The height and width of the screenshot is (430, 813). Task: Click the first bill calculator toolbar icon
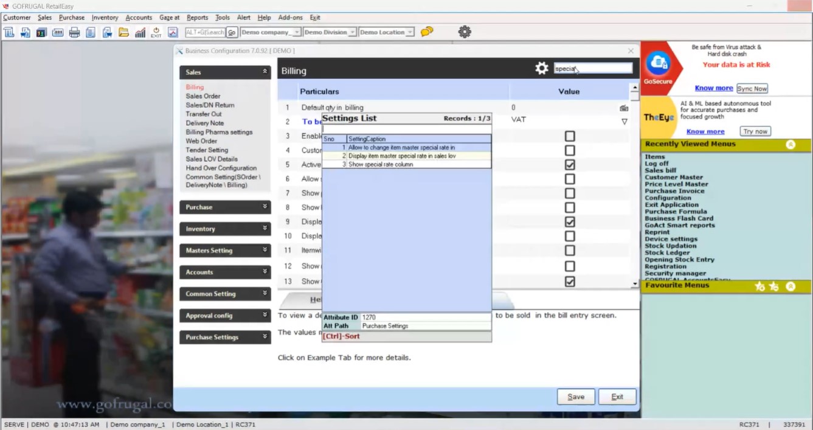(9, 32)
